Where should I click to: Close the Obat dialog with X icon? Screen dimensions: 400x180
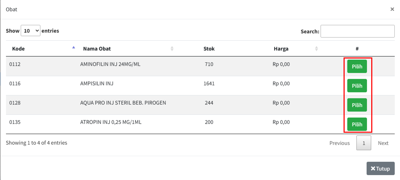[392, 9]
